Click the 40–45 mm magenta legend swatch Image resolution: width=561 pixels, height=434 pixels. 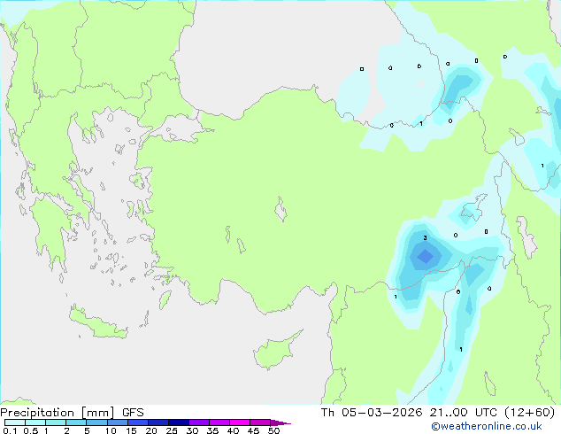pos(240,422)
